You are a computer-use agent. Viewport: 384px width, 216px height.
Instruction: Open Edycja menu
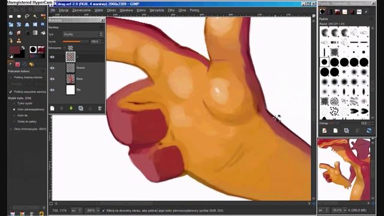click(64, 10)
